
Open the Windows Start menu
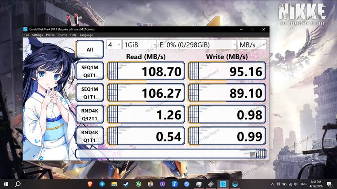click(x=6, y=184)
